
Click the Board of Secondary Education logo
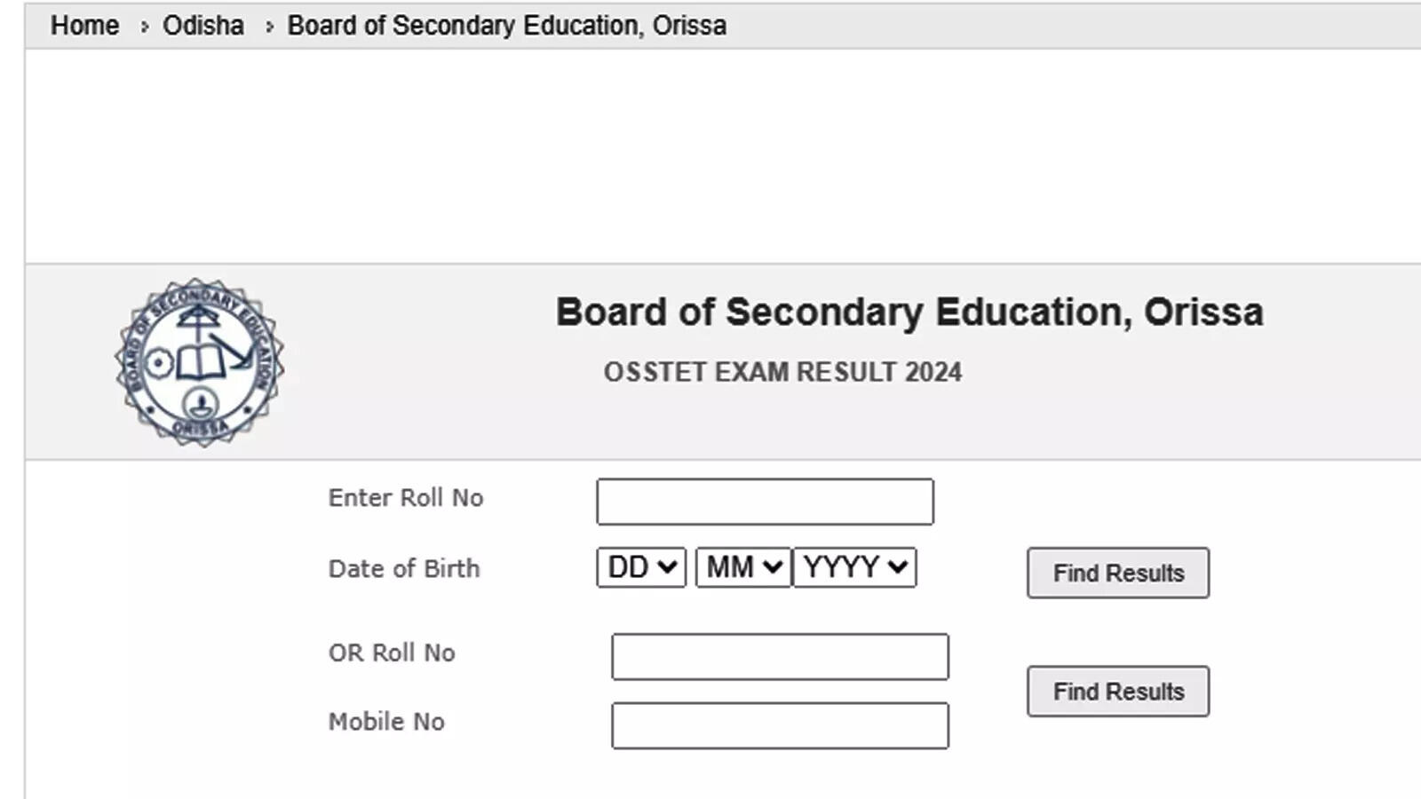click(200, 362)
